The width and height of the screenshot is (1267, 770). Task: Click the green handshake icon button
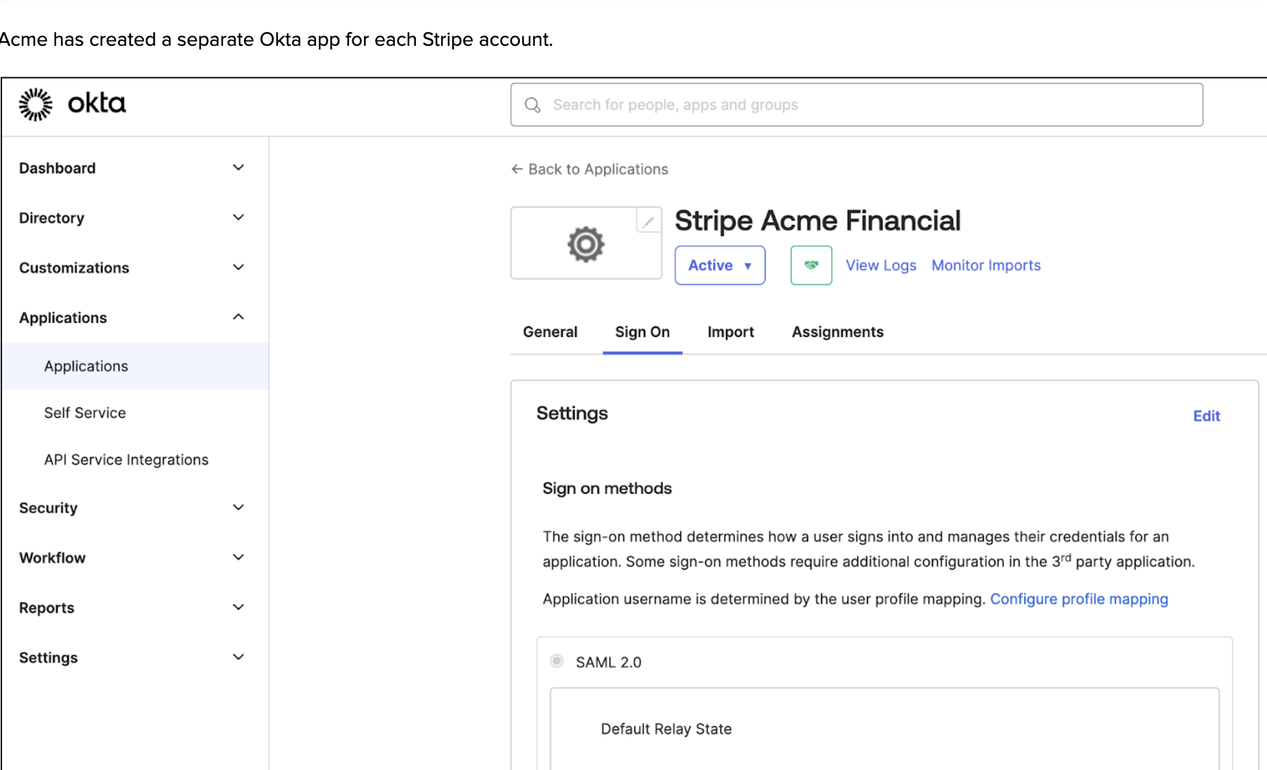point(811,265)
